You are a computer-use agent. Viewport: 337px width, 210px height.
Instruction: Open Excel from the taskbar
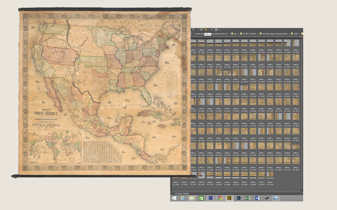[247, 198]
